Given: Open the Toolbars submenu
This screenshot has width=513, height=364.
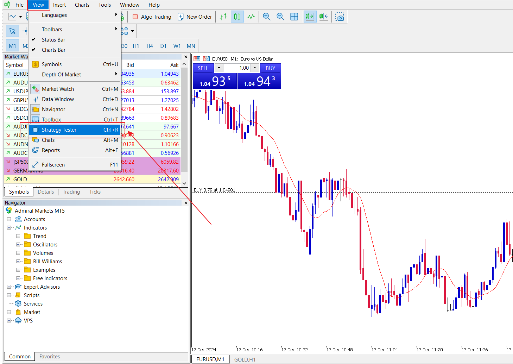Looking at the screenshot, I should [x=75, y=30].
